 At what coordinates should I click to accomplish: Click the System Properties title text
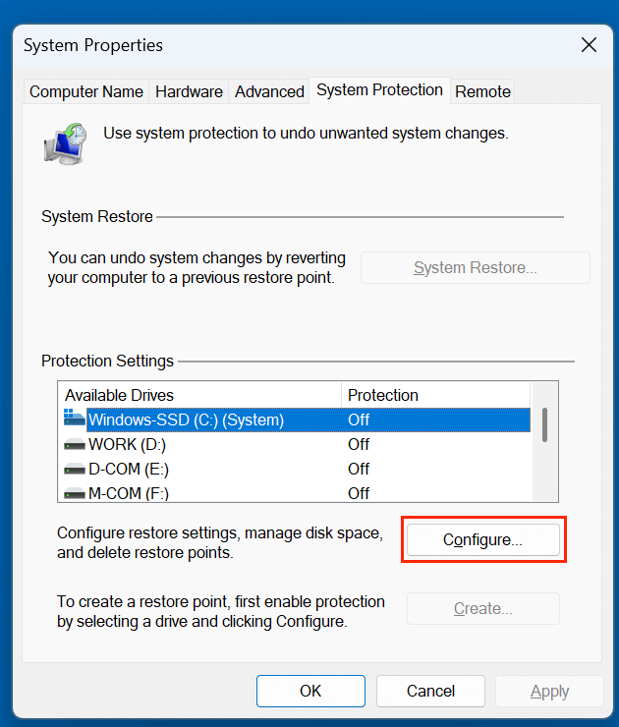[93, 45]
